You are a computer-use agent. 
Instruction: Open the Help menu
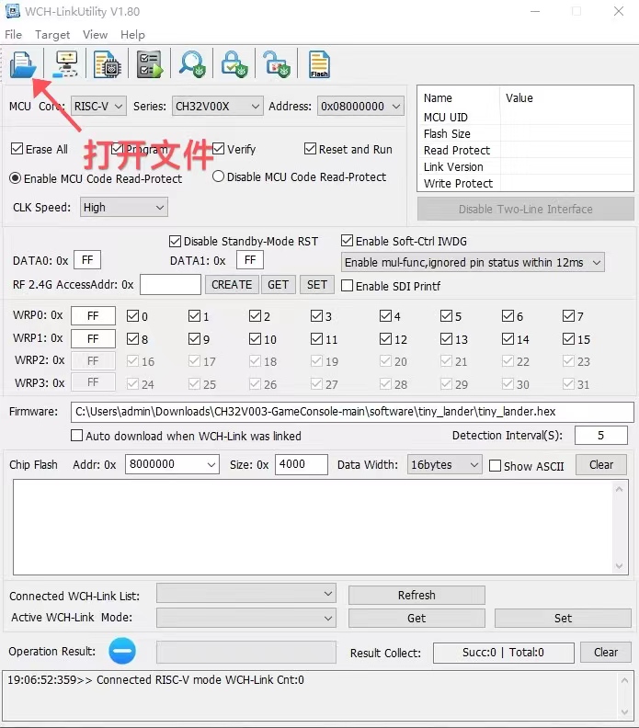(132, 34)
